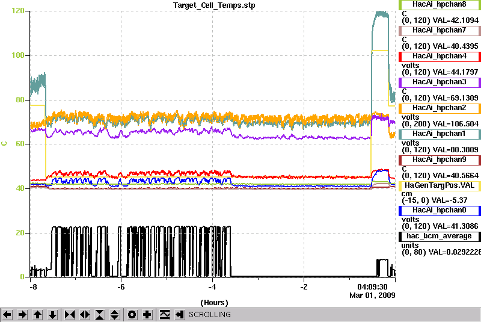
Task: Click the VAL=80.3809 reading for hpchan1
Action: (x=455, y=150)
